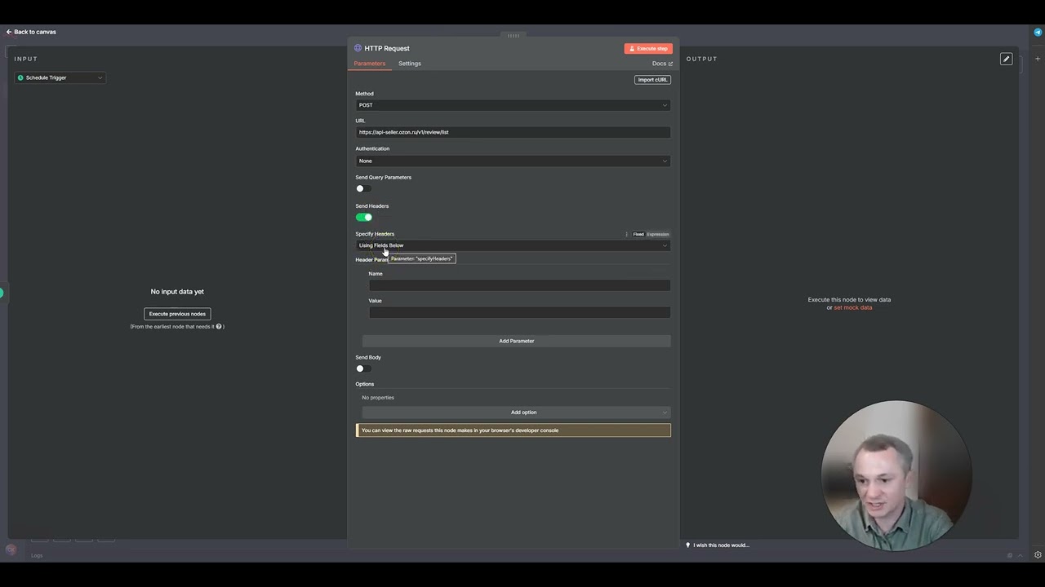Screen dimensions: 1045x587
Task: Click the set mock data link
Action: pyautogui.click(x=852, y=307)
